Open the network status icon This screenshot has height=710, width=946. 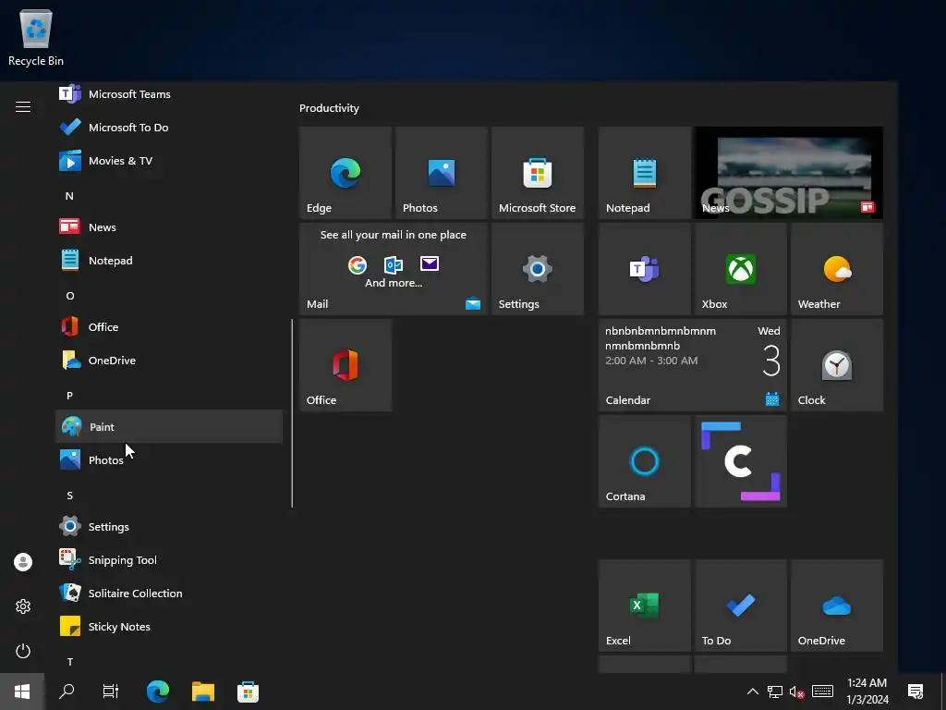775,692
